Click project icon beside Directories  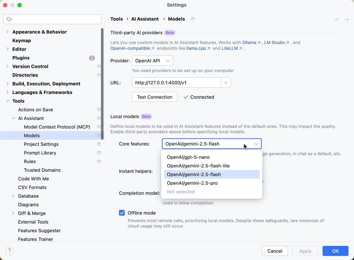click(99, 75)
